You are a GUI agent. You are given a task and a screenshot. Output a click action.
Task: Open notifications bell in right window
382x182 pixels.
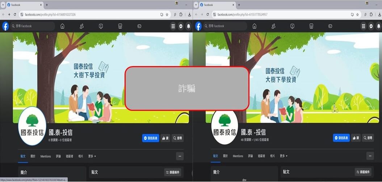(379, 26)
